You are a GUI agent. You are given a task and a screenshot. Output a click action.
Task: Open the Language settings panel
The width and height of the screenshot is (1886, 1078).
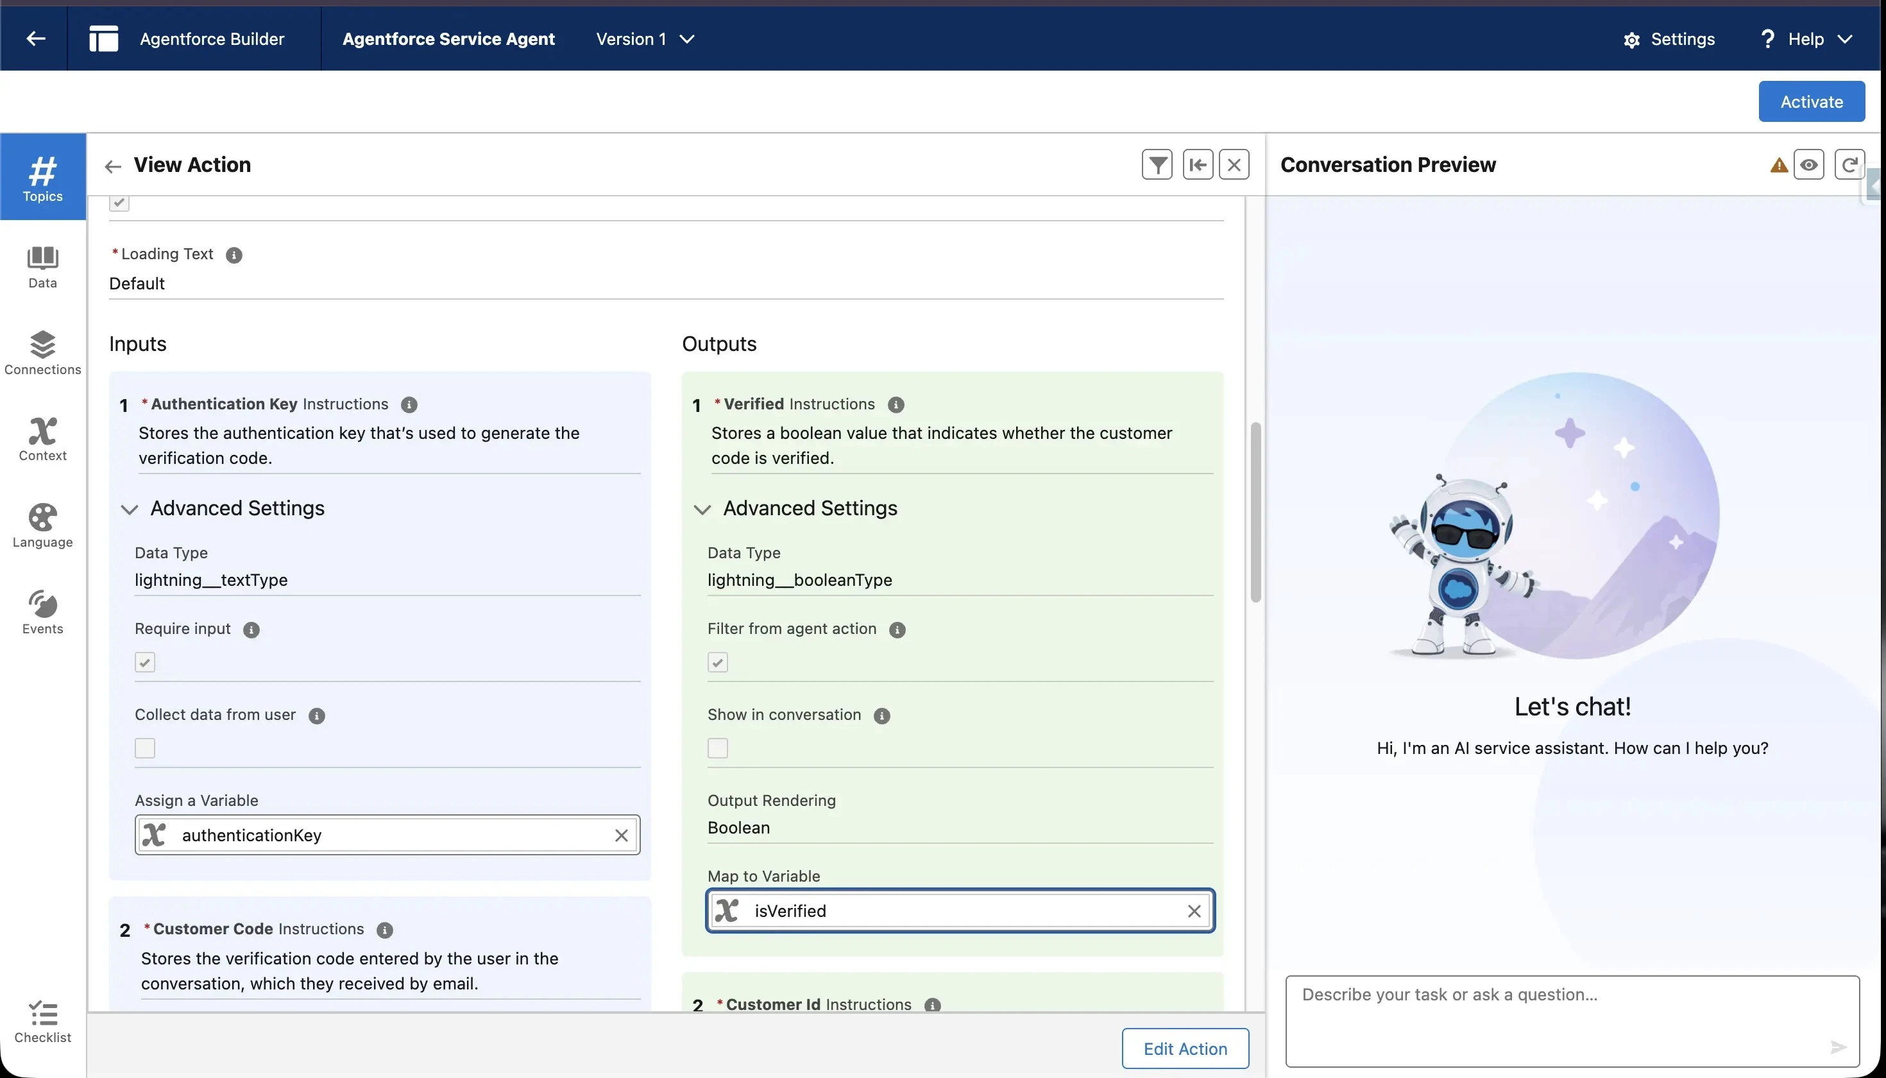point(42,525)
